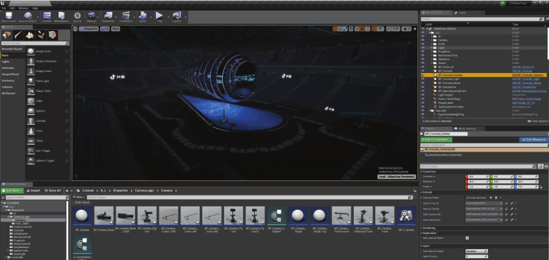Click the green Add Component button
The width and height of the screenshot is (549, 260).
(x=436, y=139)
